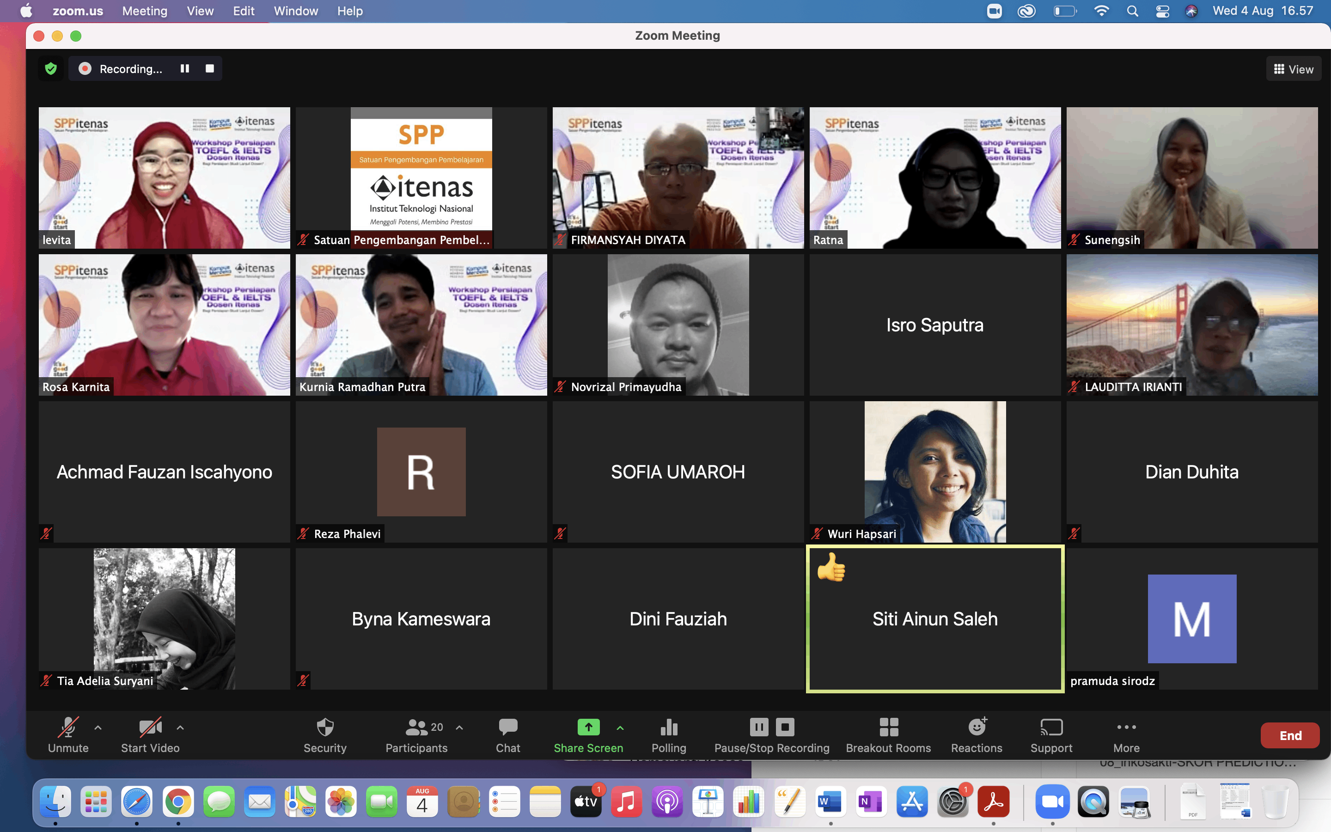
Task: Start Video using the camera toggle
Action: point(150,728)
